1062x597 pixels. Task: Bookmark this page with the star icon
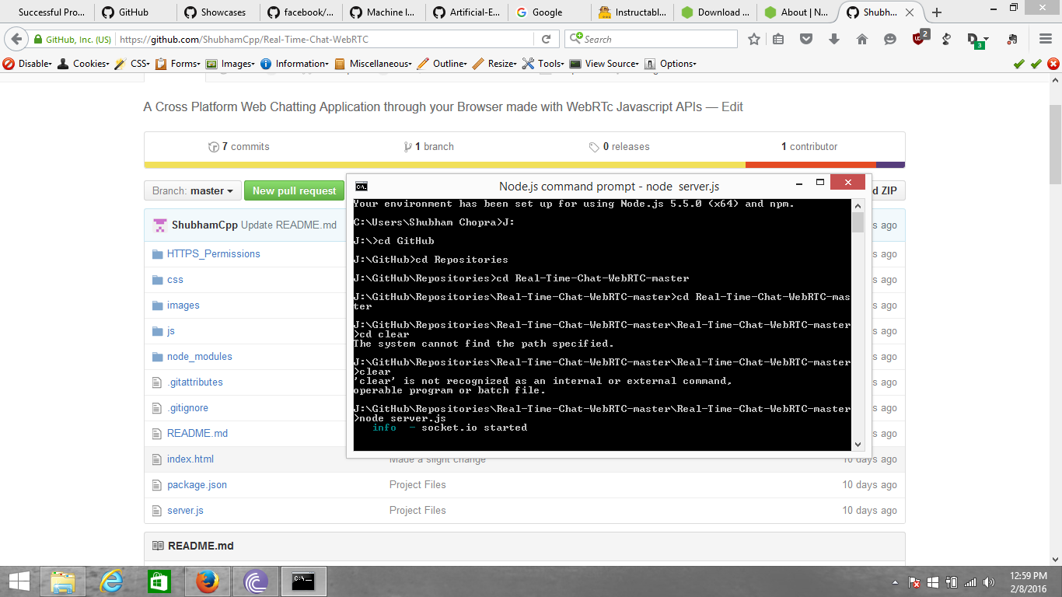click(x=753, y=39)
